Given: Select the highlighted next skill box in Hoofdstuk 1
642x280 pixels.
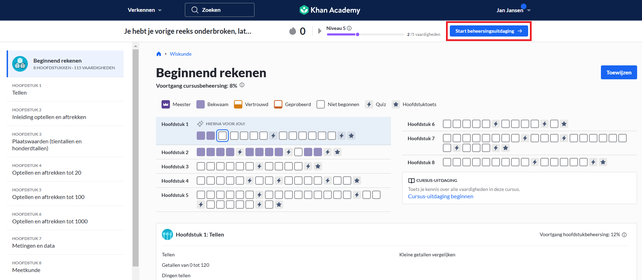Looking at the screenshot, I should (x=222, y=136).
